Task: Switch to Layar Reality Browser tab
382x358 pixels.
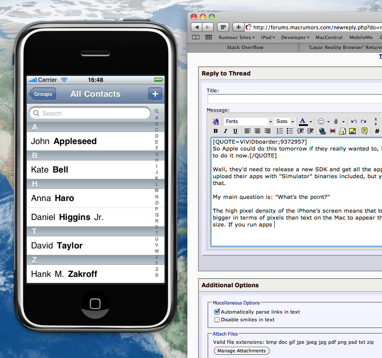Action: 341,47
